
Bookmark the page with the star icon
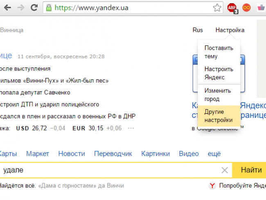[x=217, y=8]
